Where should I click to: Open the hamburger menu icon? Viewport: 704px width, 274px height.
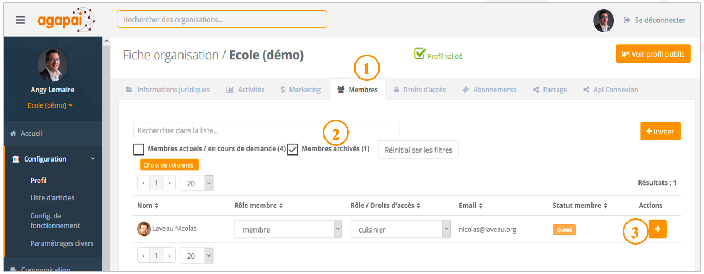pos(20,20)
